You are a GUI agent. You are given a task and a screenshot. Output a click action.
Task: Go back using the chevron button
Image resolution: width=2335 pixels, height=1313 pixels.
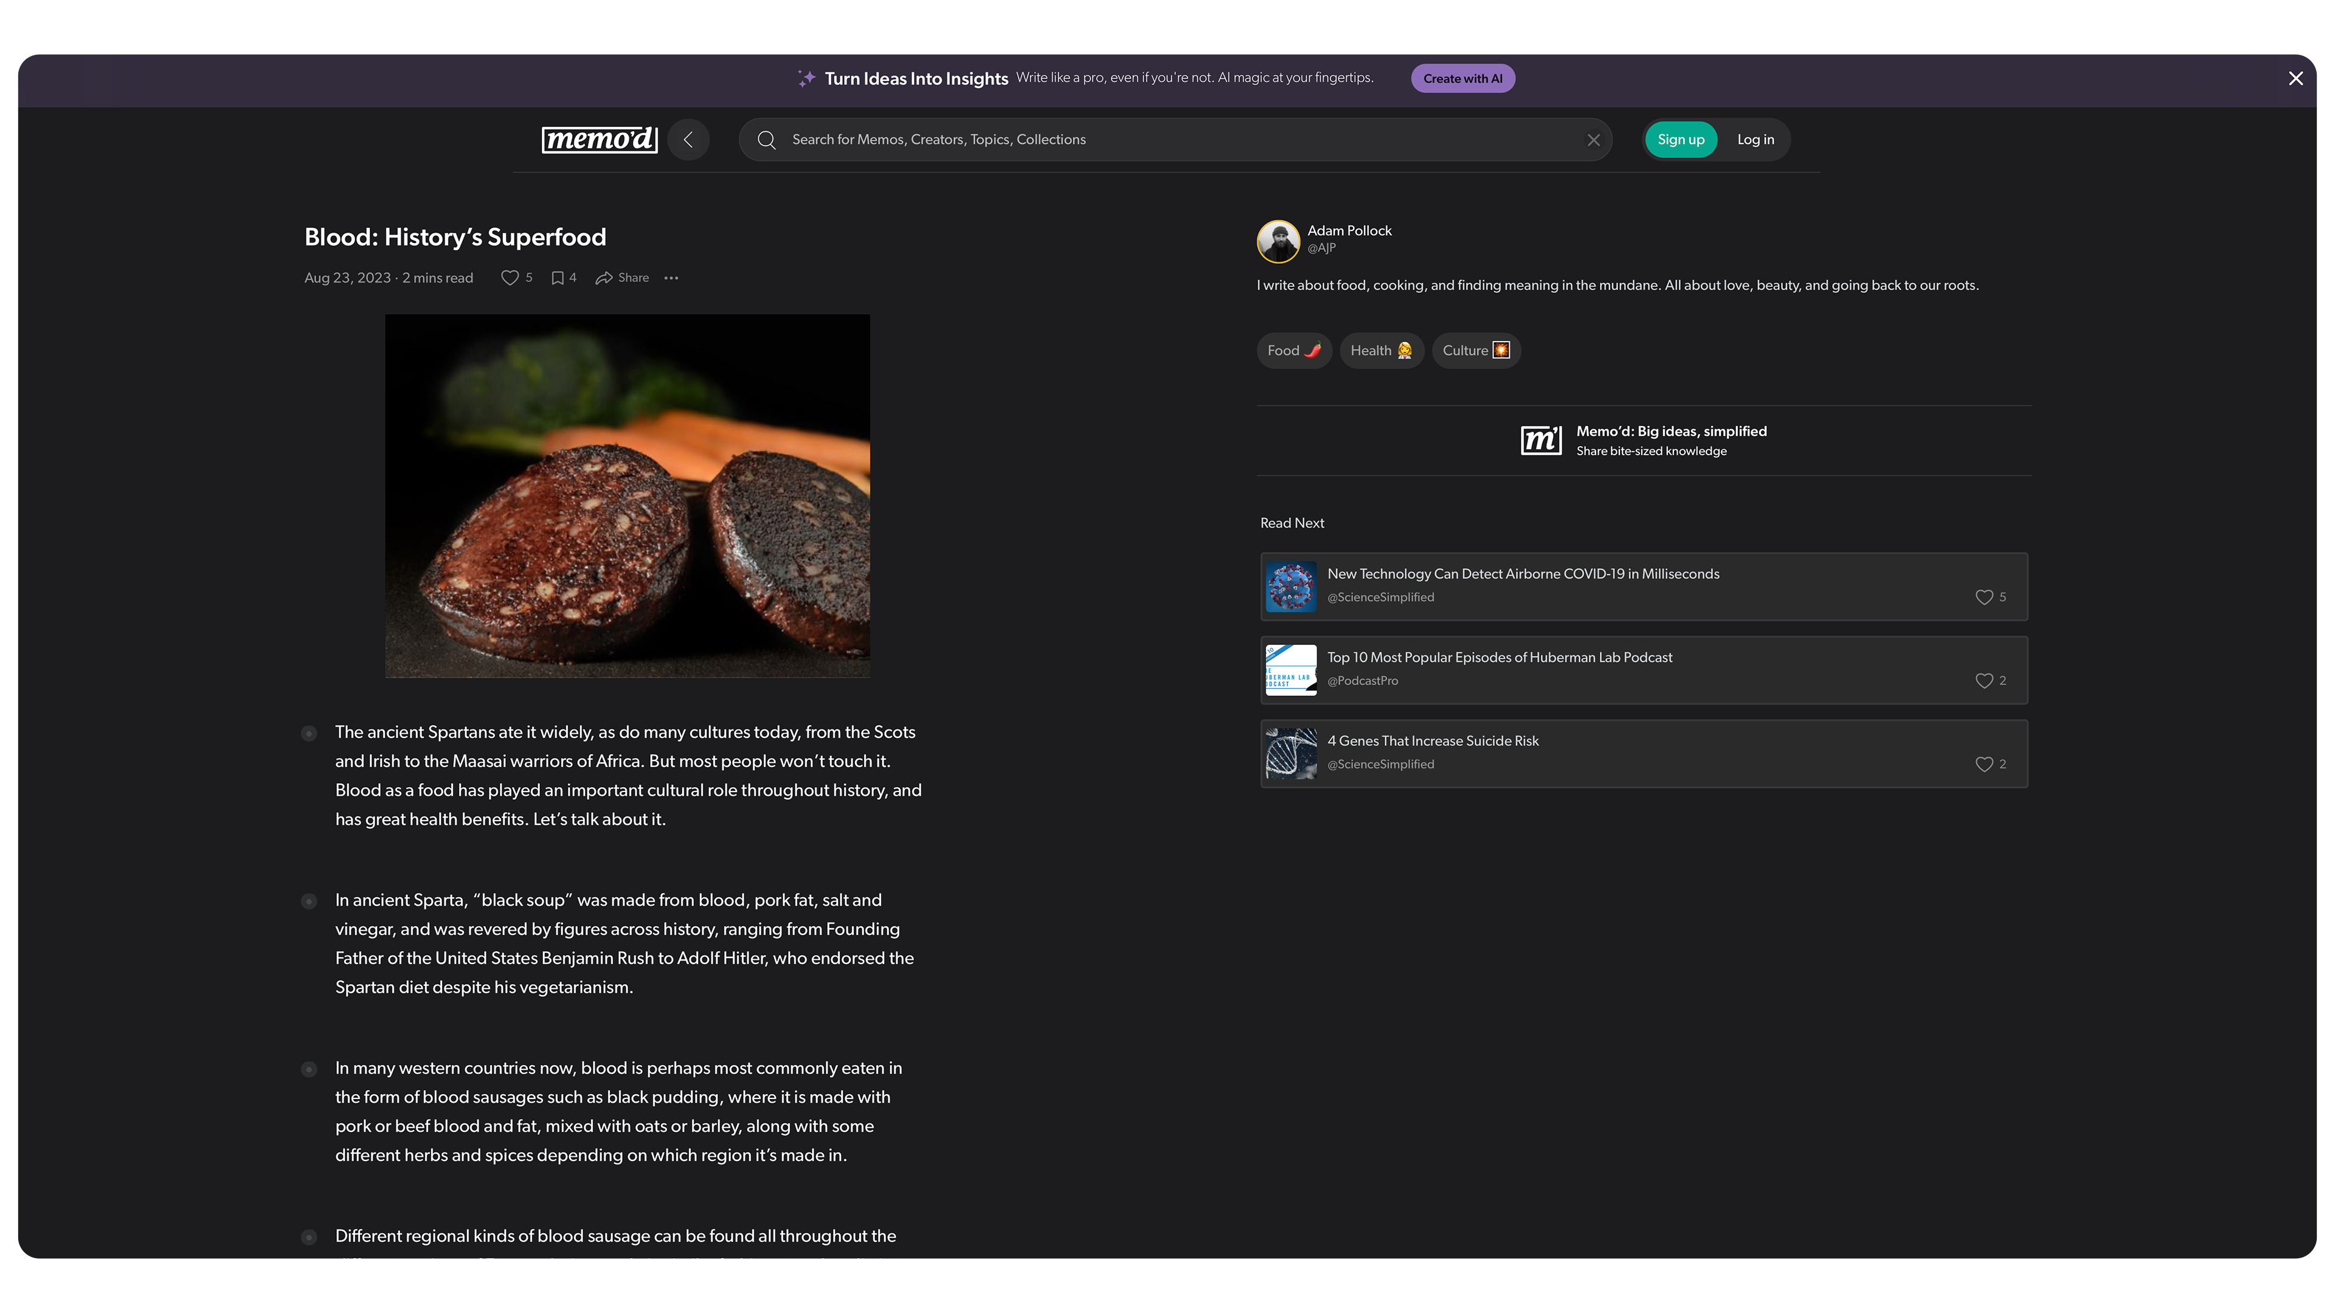point(688,140)
